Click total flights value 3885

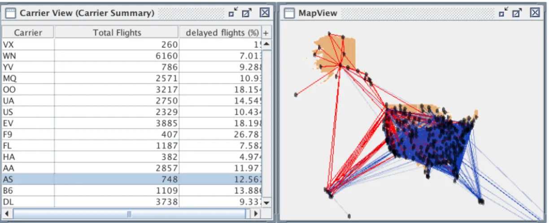166,123
